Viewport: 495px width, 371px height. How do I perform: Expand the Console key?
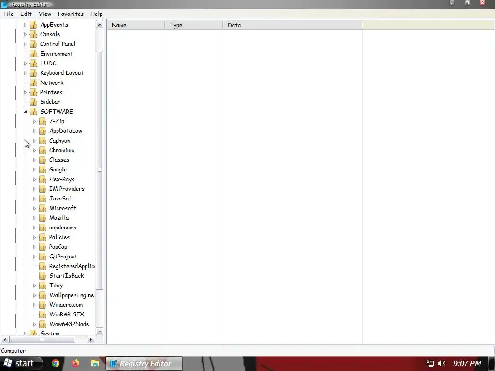click(25, 34)
